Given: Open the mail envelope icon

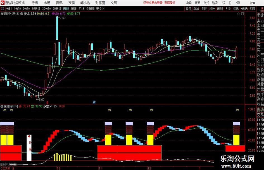Looking at the screenshot, I should pos(238,3).
